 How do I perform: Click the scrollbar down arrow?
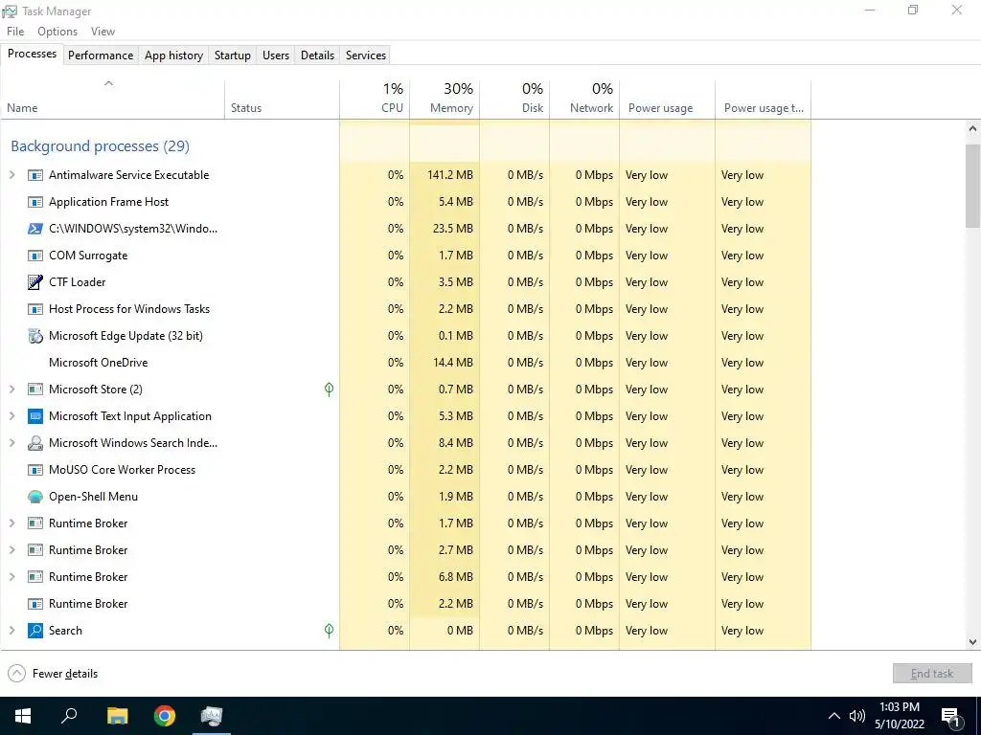point(972,642)
